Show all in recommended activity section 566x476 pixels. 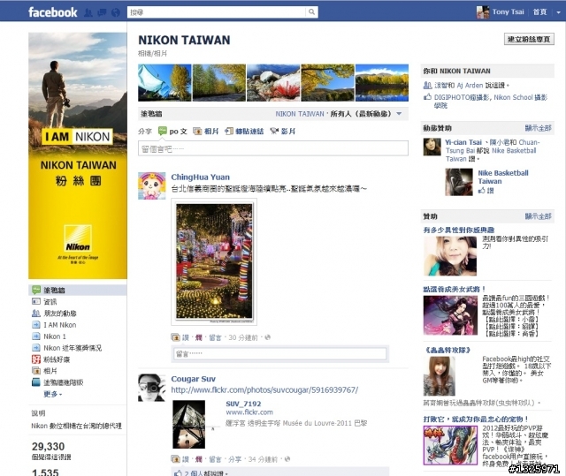(538, 128)
